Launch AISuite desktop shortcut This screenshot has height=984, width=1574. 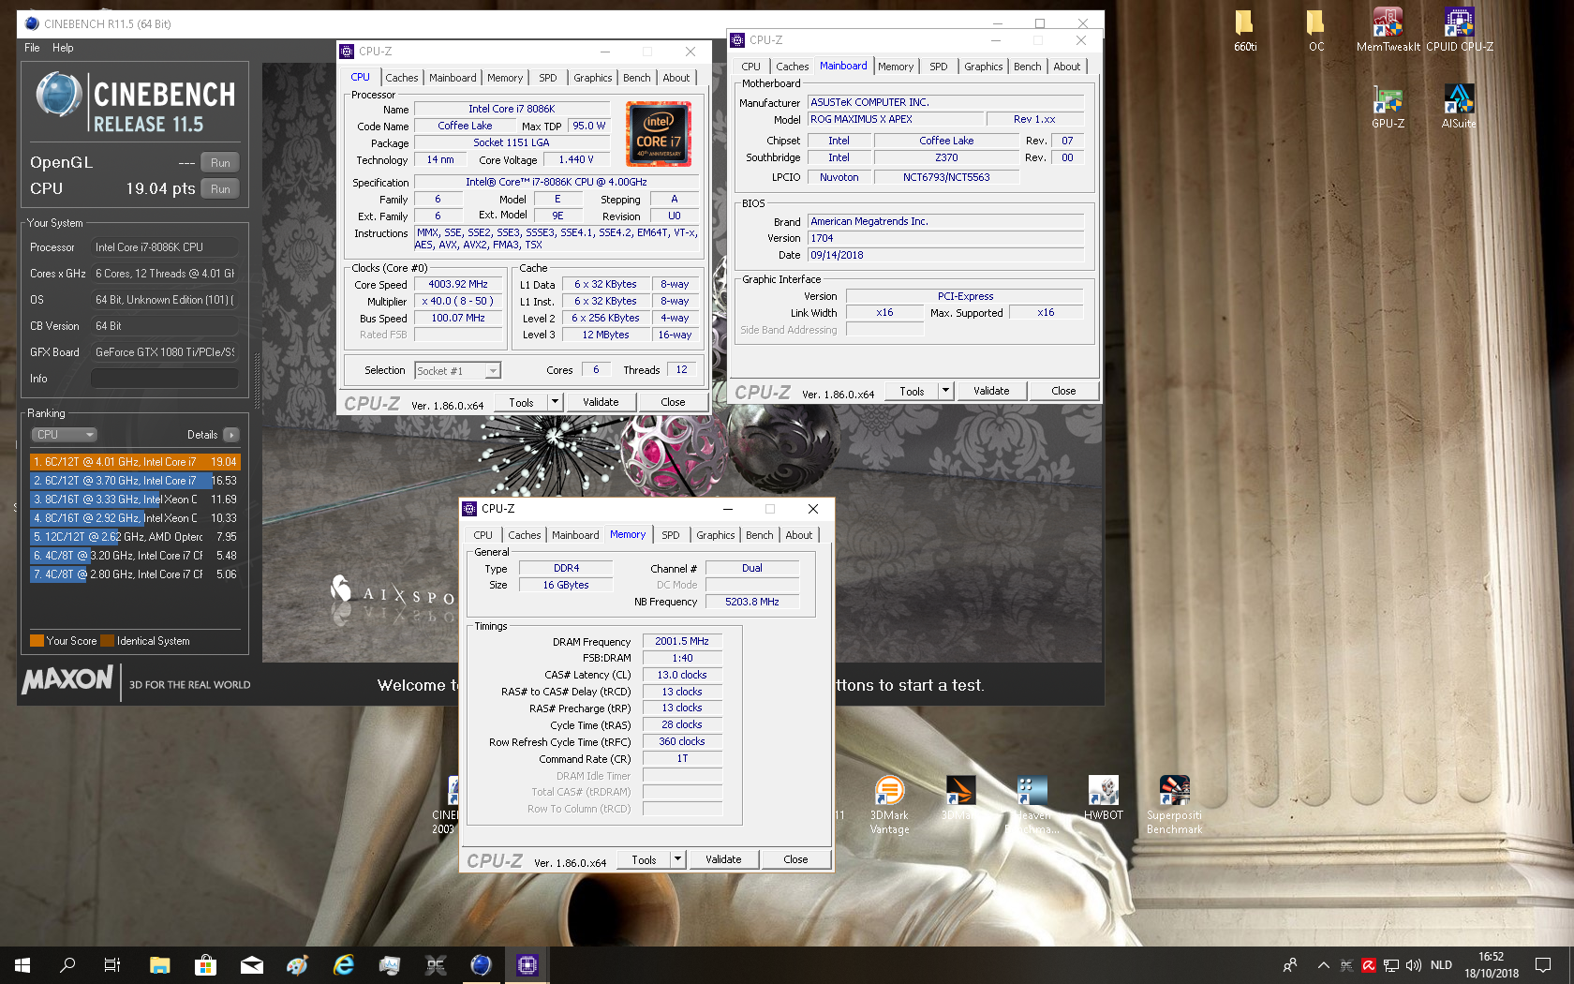coord(1459,107)
